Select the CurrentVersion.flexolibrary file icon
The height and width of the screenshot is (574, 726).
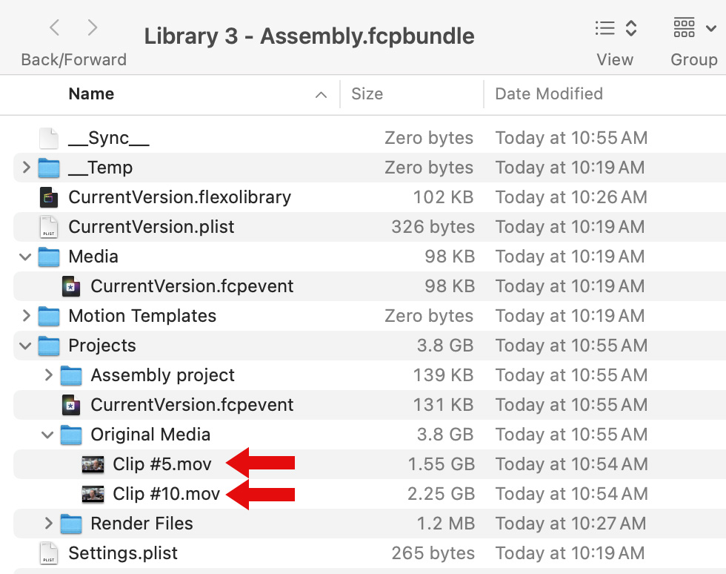click(x=49, y=197)
